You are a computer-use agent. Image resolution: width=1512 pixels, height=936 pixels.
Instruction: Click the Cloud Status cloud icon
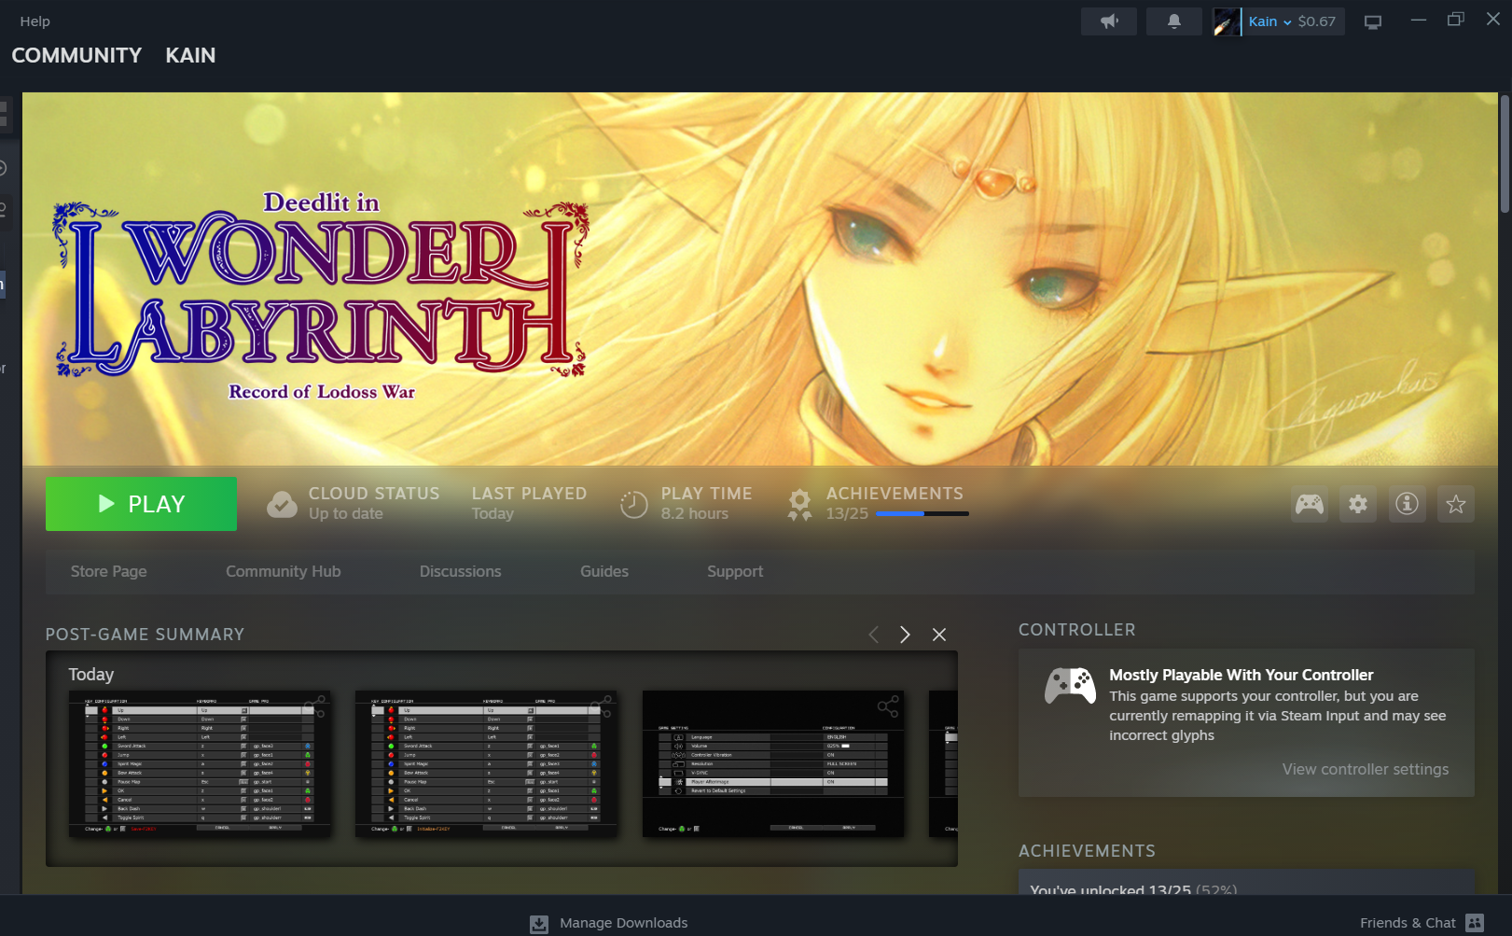(x=282, y=504)
